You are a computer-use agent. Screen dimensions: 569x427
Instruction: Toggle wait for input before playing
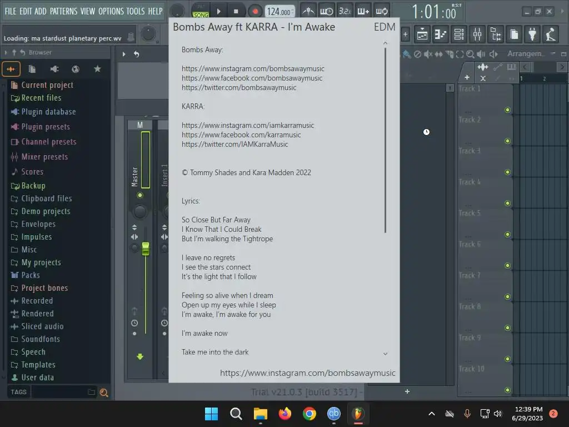pos(326,11)
